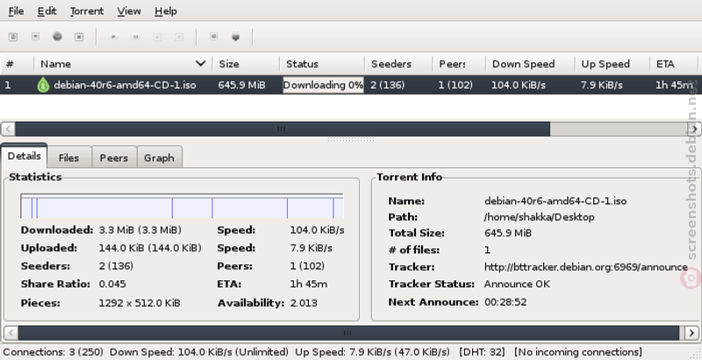This screenshot has height=360, width=702.
Task: Click the Queue Up arrow icon
Action: [157, 37]
